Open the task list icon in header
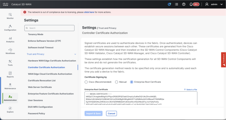Image resolution: width=226 pixels, height=120 pixels. 177,4
